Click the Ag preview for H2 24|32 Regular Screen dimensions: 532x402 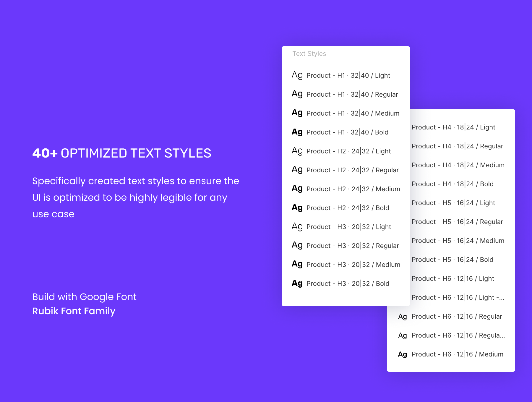(297, 170)
